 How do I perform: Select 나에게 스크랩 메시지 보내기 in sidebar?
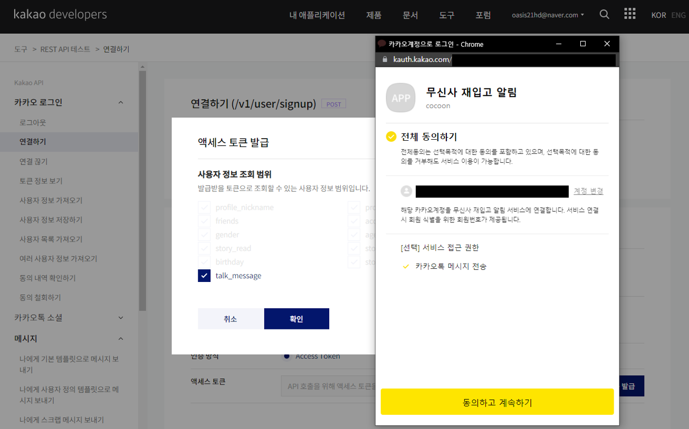(x=61, y=420)
